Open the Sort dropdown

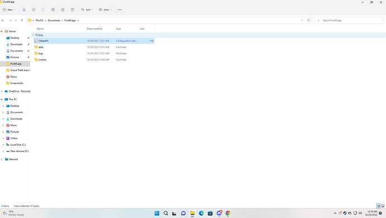[87, 10]
